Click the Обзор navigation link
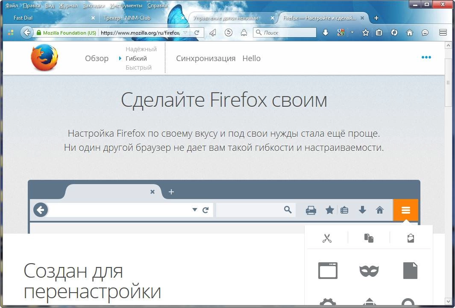 [x=97, y=58]
